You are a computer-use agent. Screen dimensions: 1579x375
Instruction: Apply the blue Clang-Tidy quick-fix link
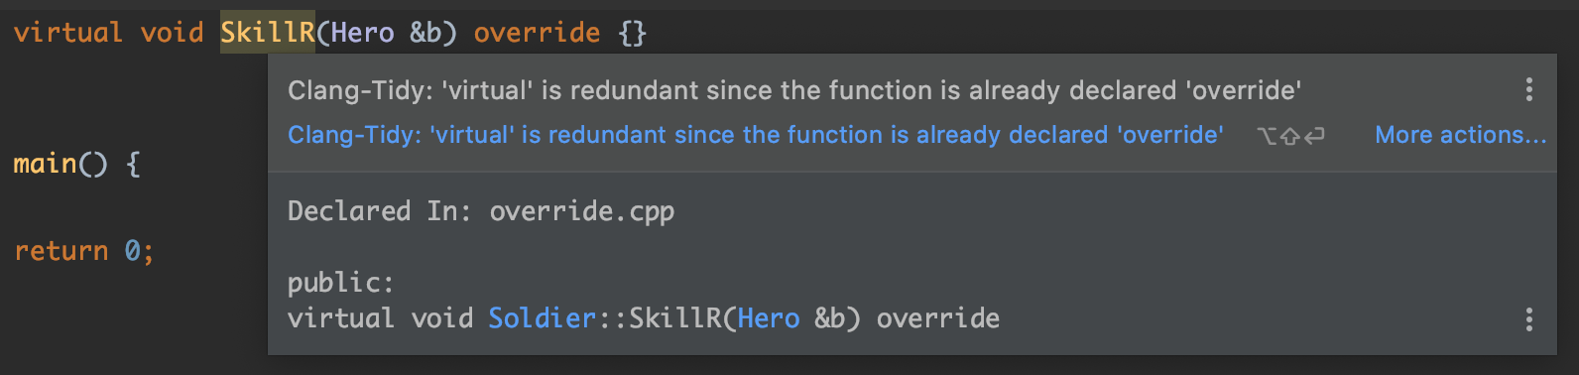click(x=755, y=135)
